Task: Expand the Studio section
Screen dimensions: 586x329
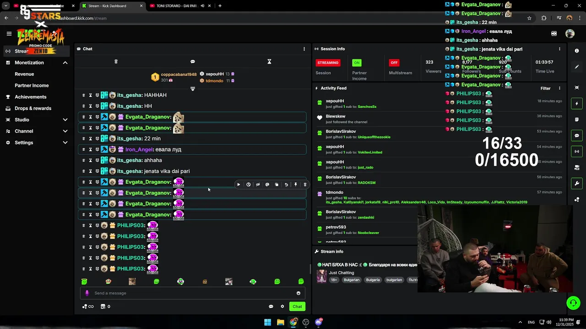Action: pyautogui.click(x=65, y=120)
